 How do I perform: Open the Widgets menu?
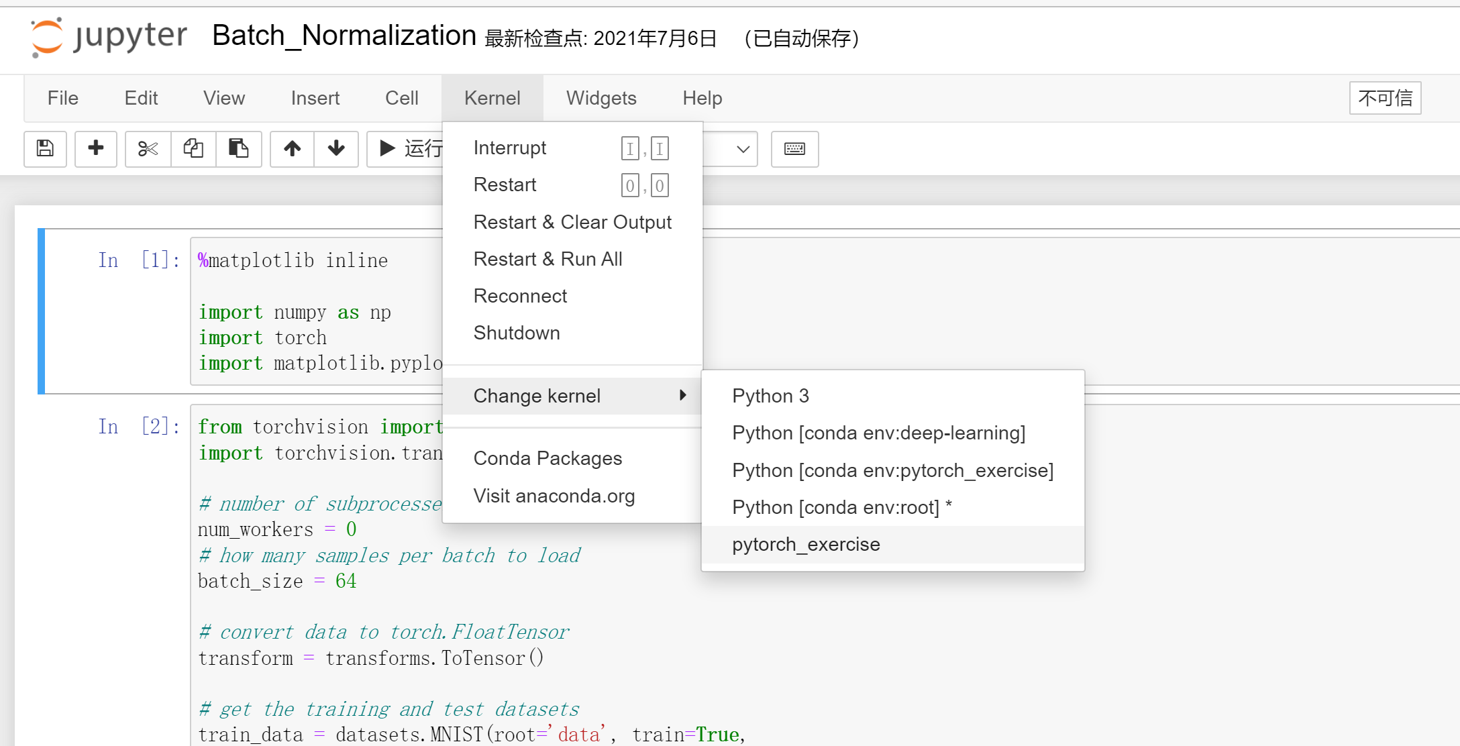tap(601, 98)
